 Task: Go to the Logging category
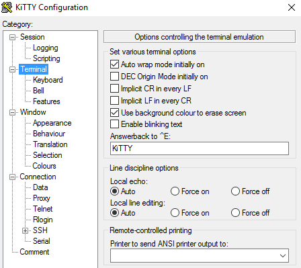(x=46, y=48)
